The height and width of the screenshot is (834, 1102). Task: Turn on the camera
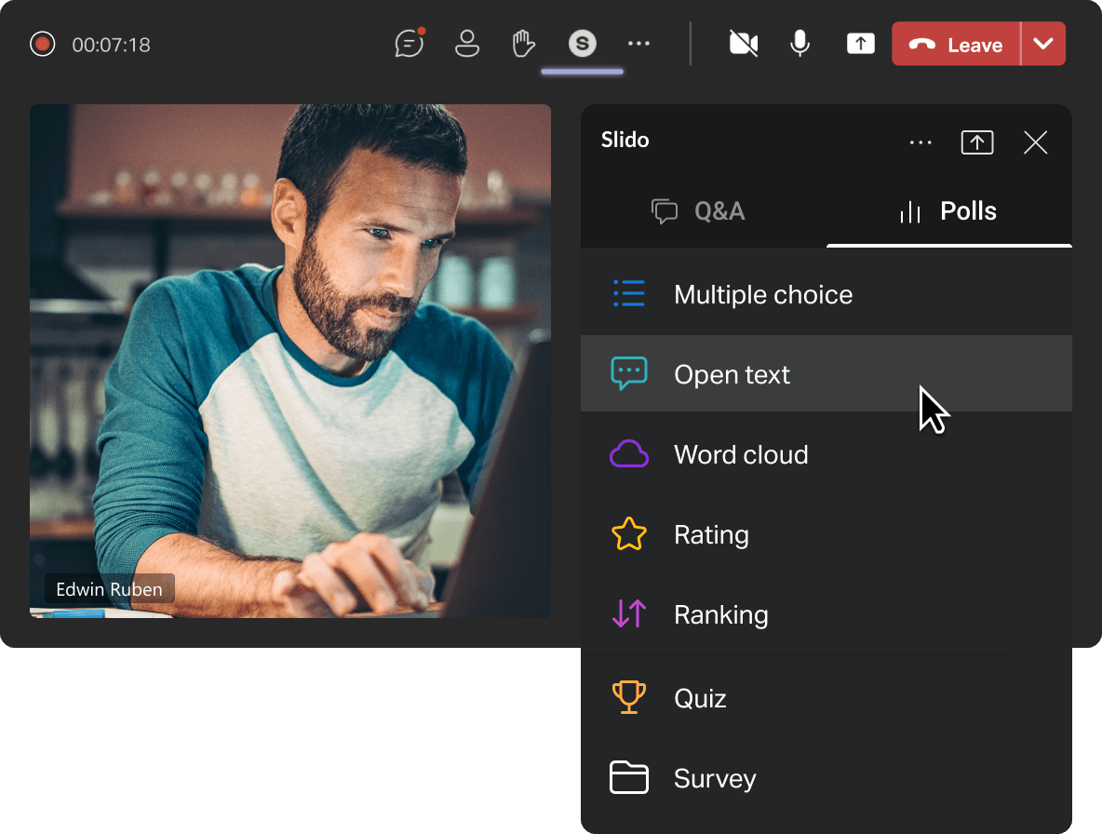[x=743, y=44]
